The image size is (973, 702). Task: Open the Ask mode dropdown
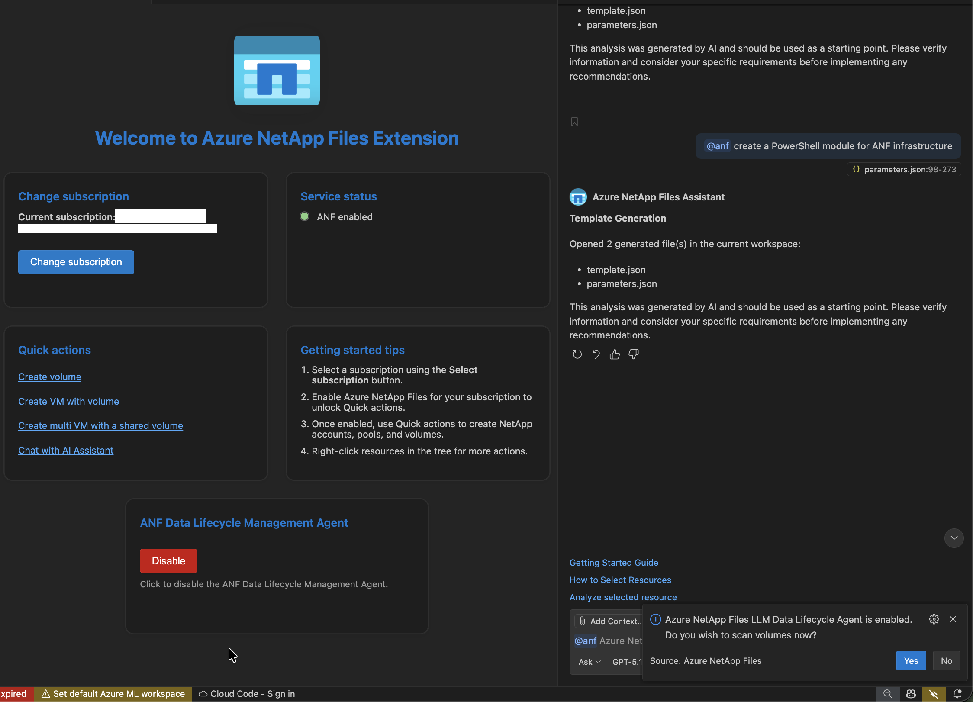coord(590,662)
